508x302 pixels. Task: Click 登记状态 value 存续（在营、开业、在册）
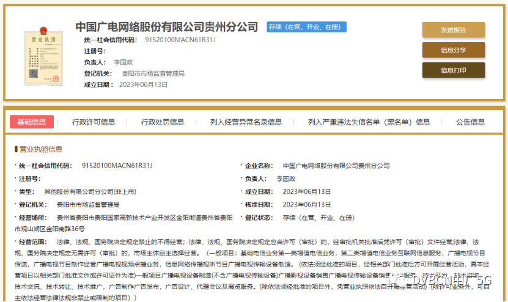[318, 218]
